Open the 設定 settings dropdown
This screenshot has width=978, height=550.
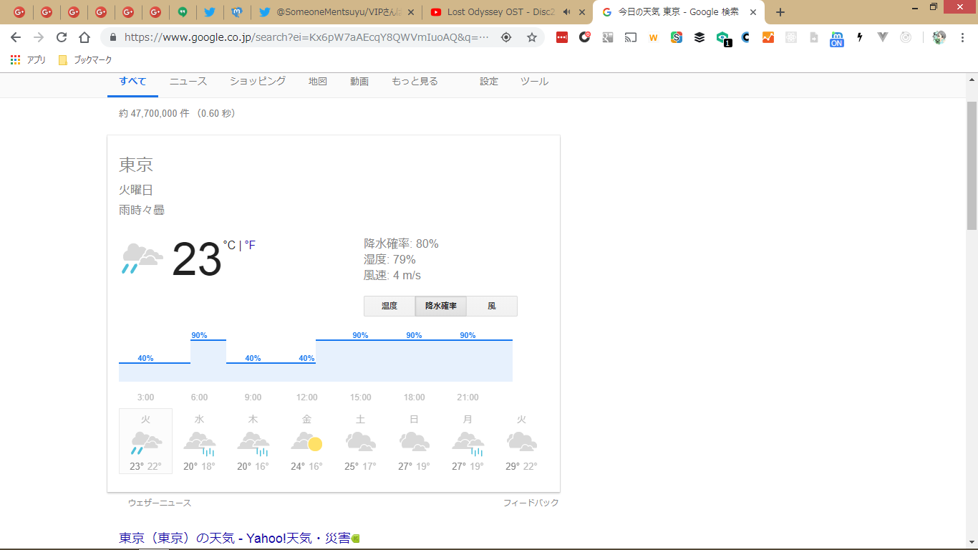pyautogui.click(x=489, y=82)
